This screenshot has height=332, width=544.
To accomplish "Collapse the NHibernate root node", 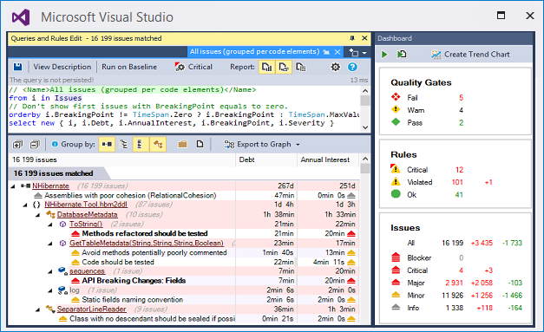I will 13,186.
